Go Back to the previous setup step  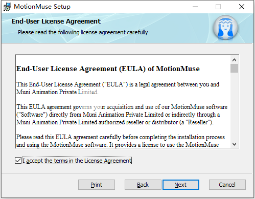tap(143, 185)
